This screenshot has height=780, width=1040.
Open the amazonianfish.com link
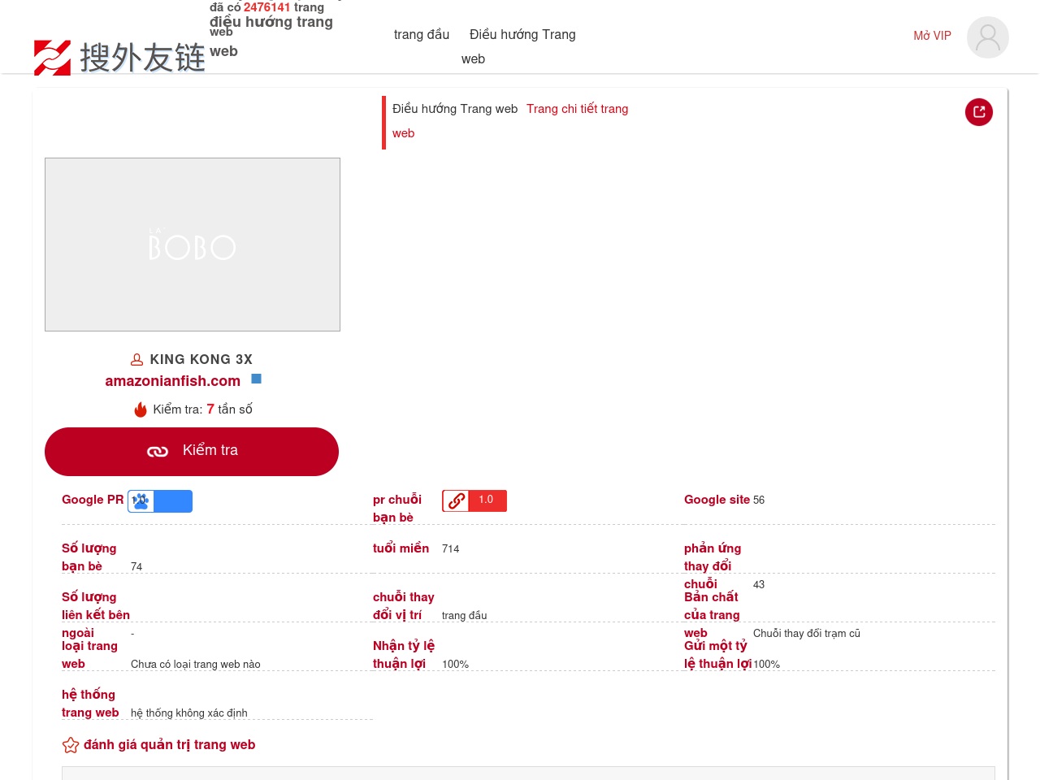tap(172, 381)
